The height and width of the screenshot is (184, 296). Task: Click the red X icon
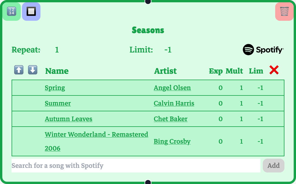pyautogui.click(x=274, y=70)
